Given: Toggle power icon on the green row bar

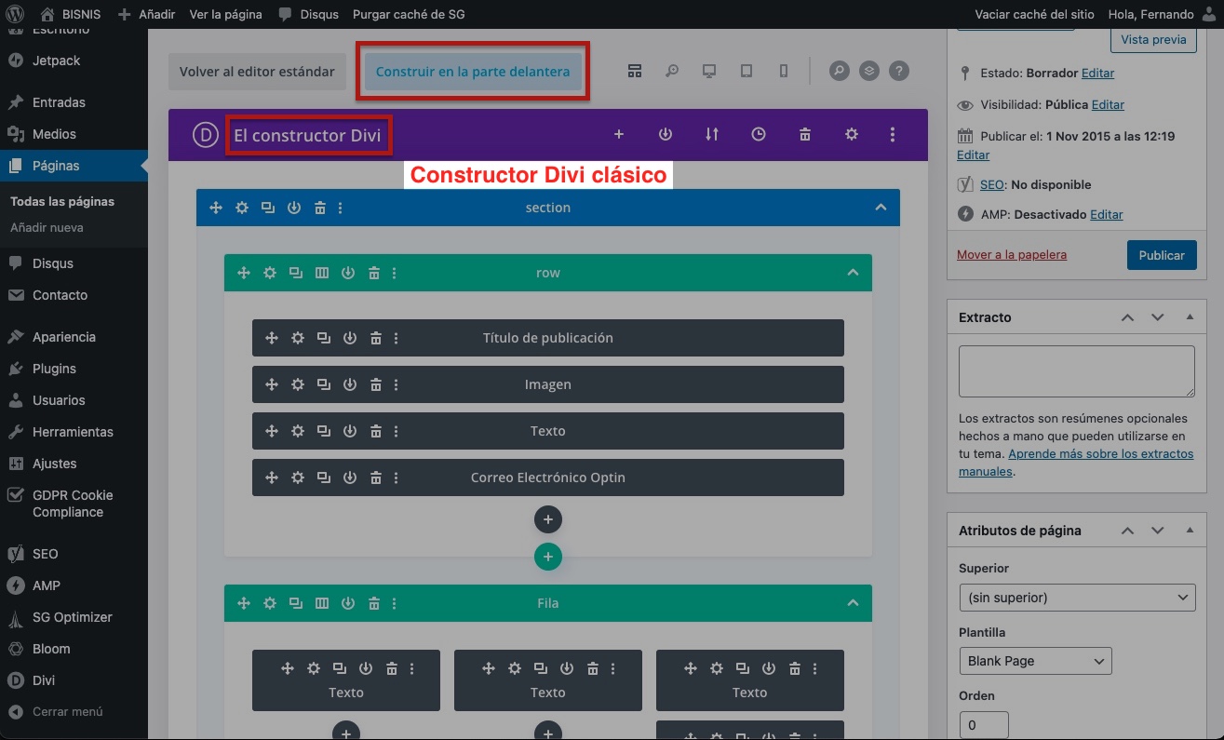Looking at the screenshot, I should (348, 273).
